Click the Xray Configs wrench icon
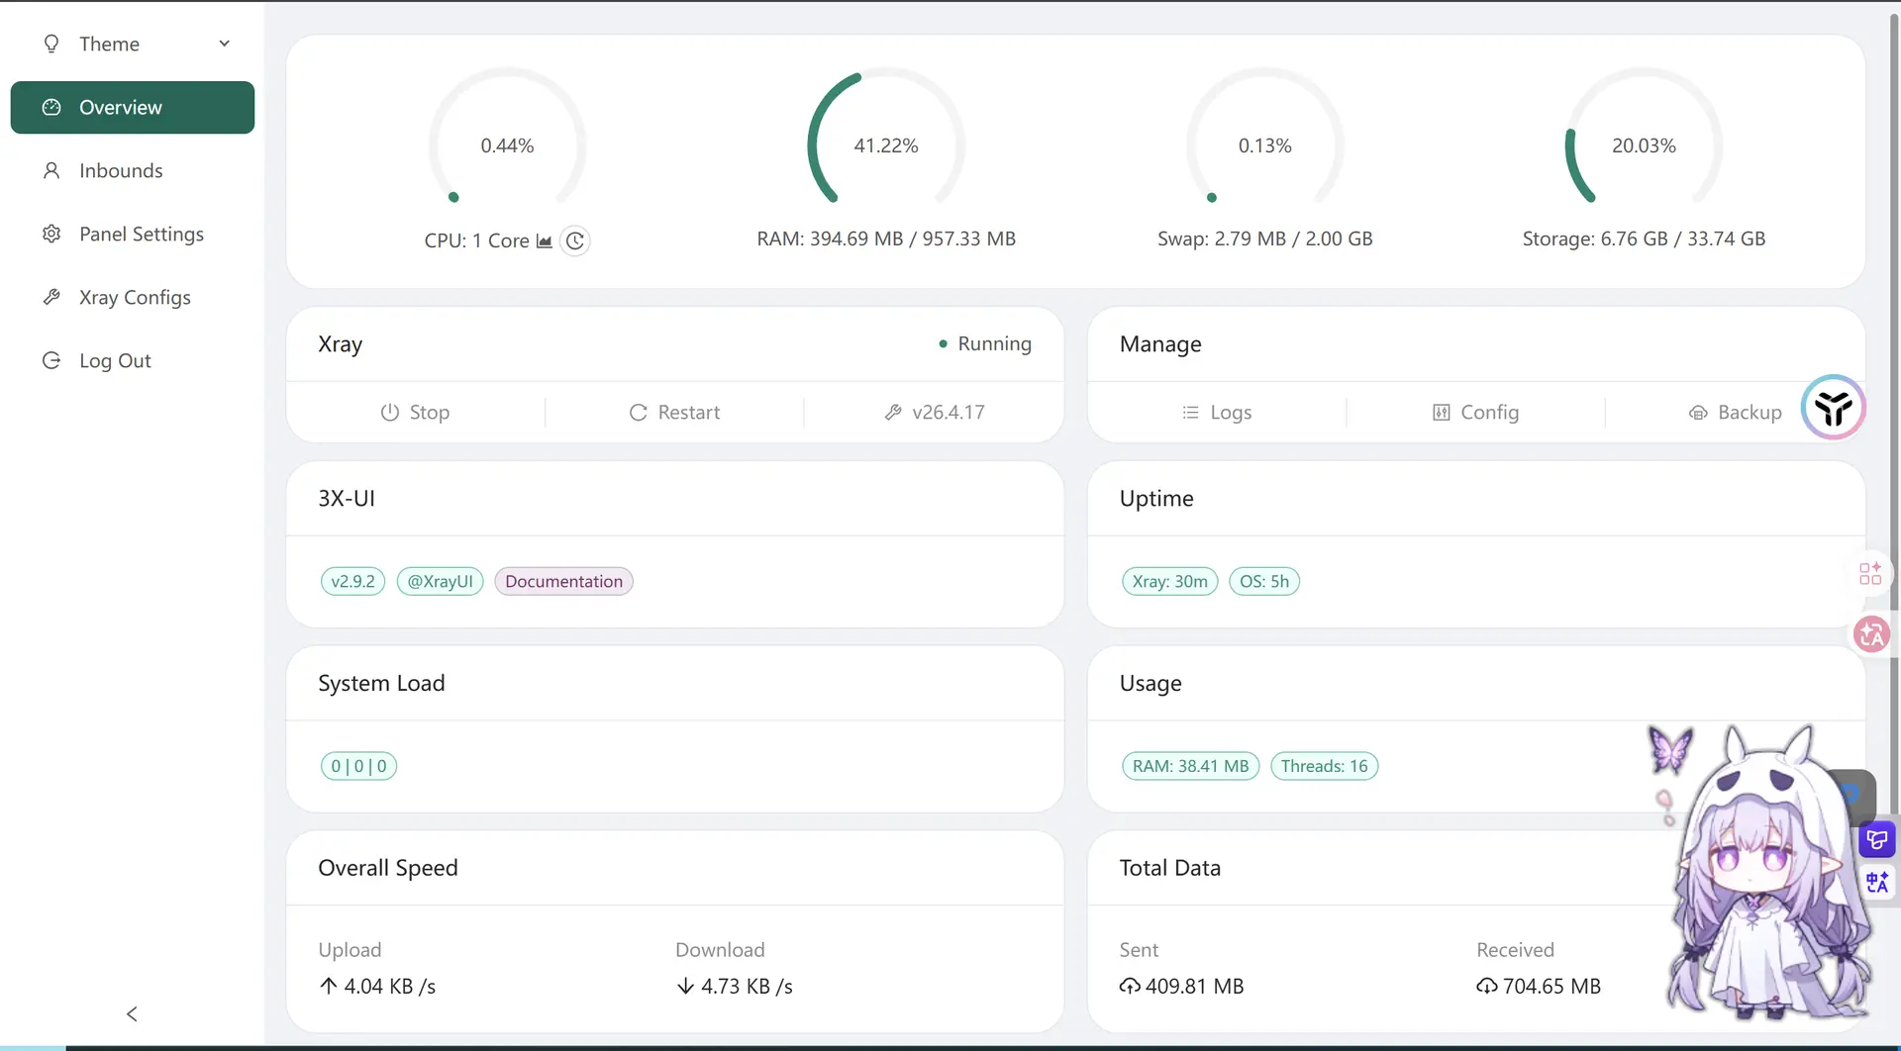This screenshot has width=1901, height=1051. click(x=51, y=297)
